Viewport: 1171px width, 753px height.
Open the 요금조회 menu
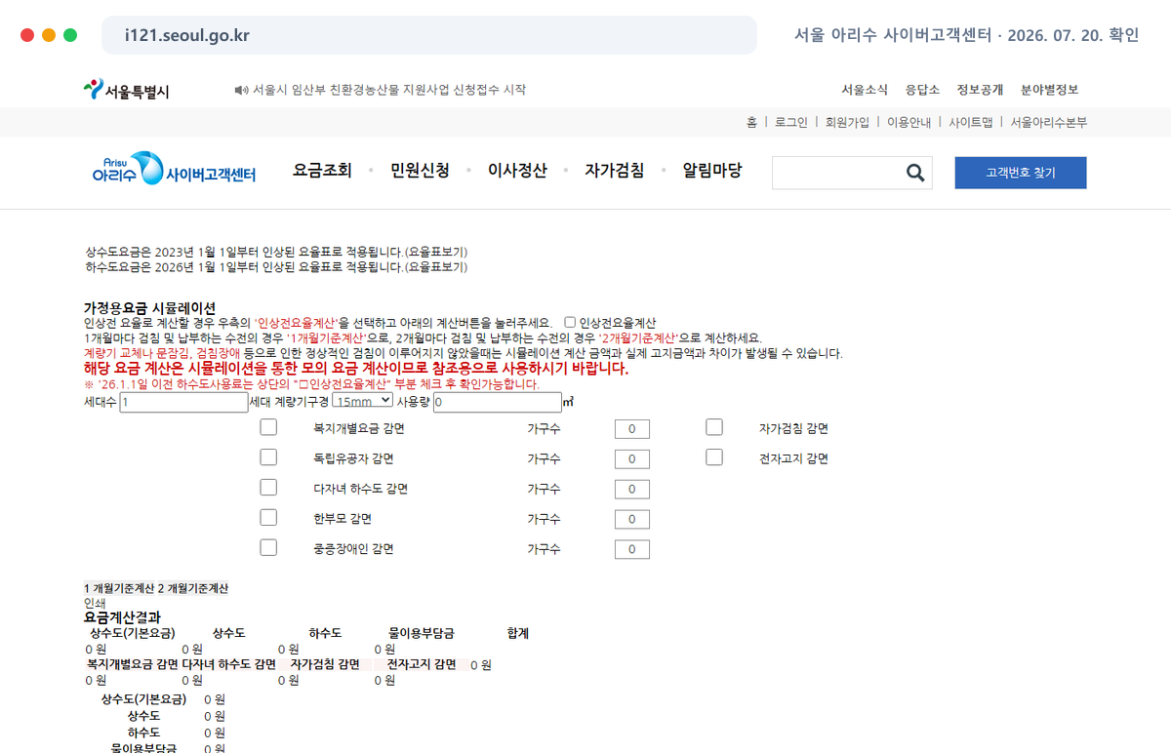click(322, 170)
